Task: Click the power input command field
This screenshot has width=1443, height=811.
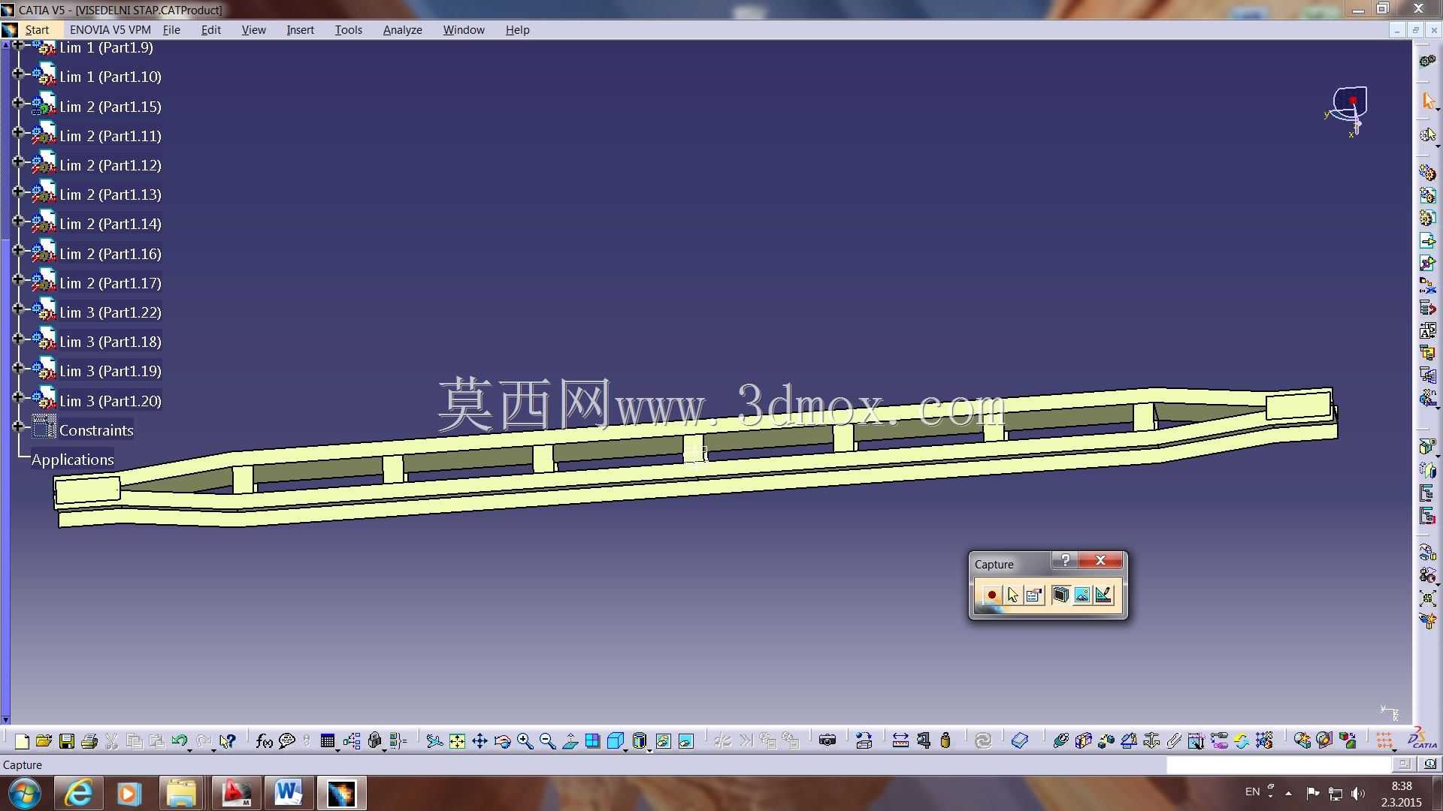Action: [x=1279, y=764]
